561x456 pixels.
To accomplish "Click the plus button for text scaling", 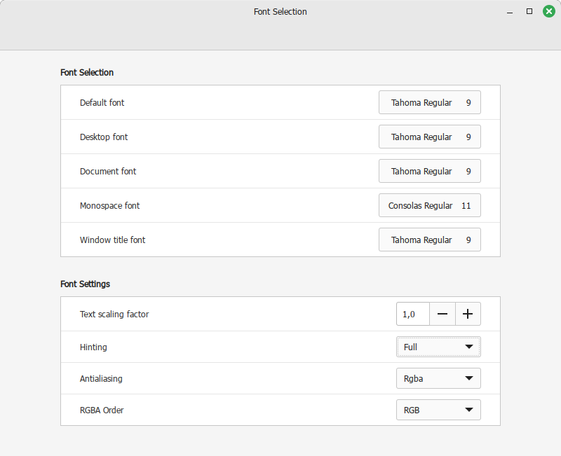I will pyautogui.click(x=468, y=315).
